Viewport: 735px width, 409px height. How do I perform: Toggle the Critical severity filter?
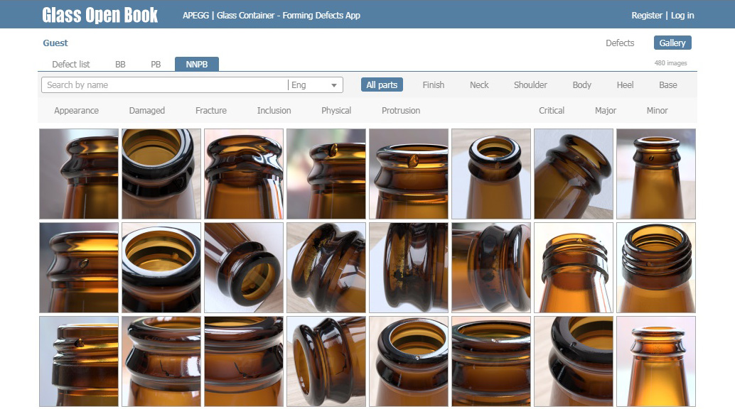552,110
